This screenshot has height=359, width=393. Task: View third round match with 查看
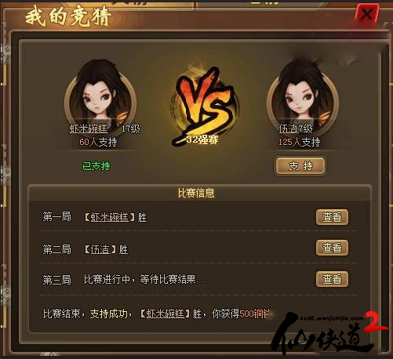[332, 279]
